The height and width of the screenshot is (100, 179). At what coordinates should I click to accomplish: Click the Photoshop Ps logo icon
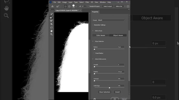coord(50,2)
